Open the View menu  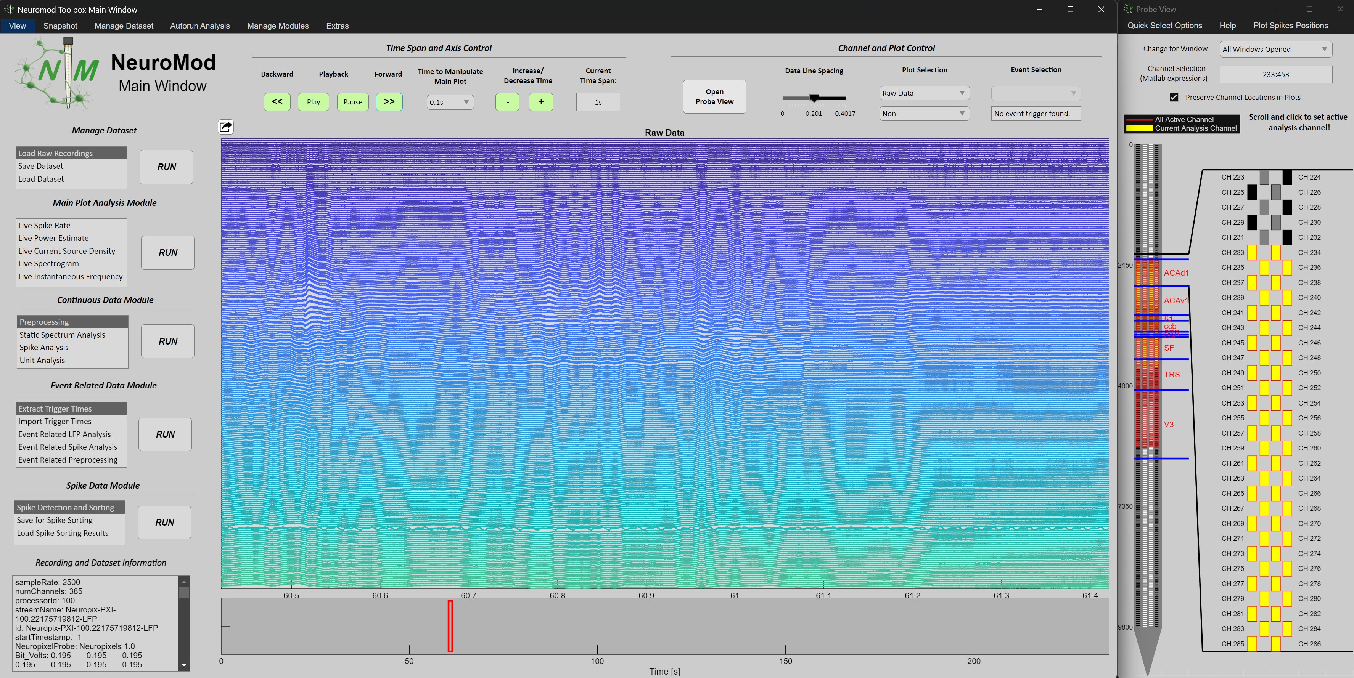(17, 26)
